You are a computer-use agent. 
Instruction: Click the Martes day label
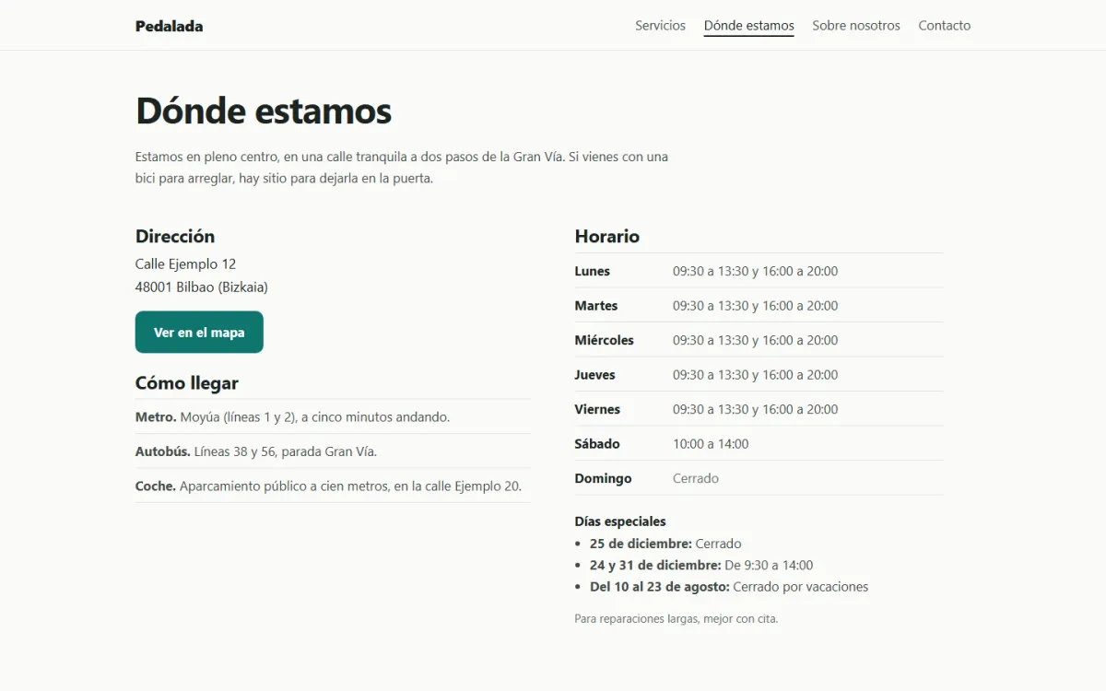pos(596,305)
